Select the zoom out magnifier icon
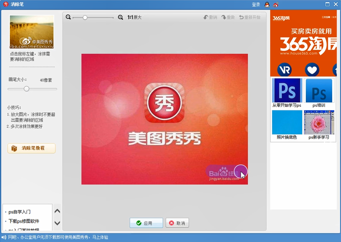Image resolution: width=341 pixels, height=242 pixels. click(x=68, y=17)
